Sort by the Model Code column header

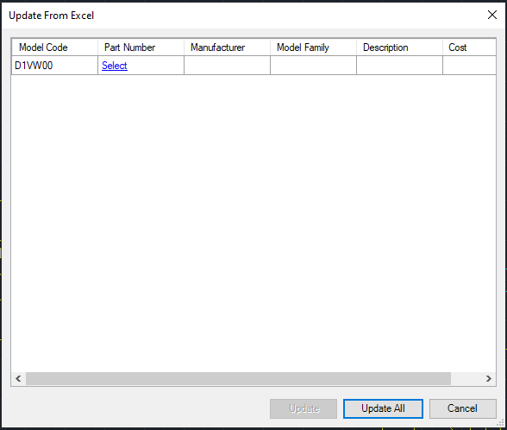point(54,47)
